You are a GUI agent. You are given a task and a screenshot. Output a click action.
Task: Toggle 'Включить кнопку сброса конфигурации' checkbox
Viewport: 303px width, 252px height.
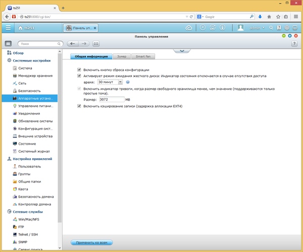[x=79, y=70]
